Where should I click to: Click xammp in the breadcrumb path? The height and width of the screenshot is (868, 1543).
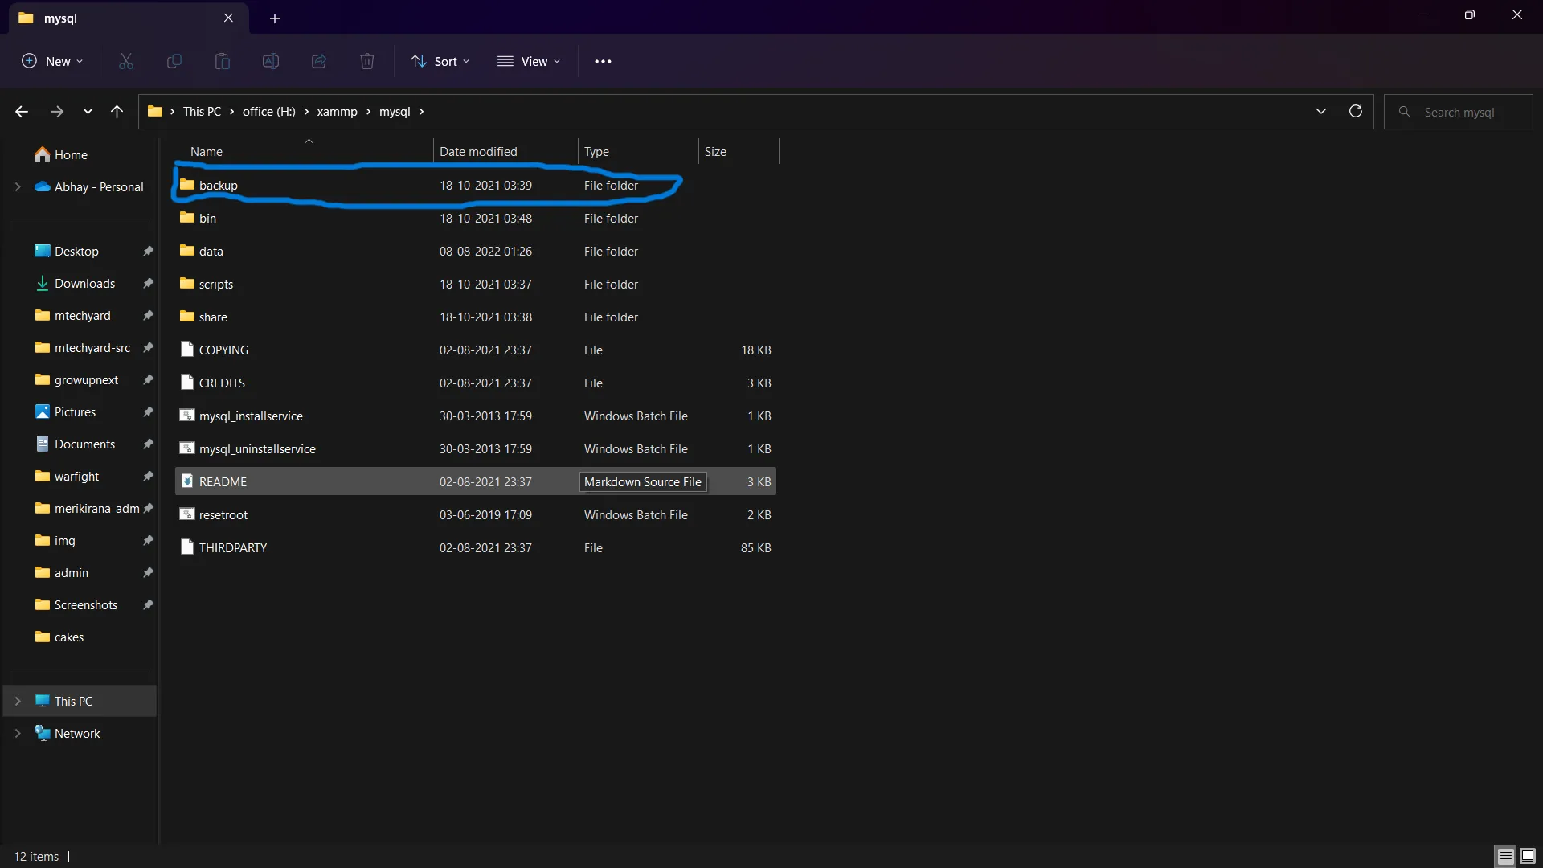337,112
